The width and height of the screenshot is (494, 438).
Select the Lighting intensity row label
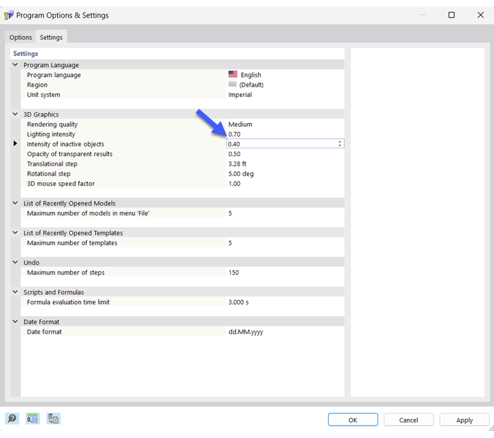pos(51,134)
